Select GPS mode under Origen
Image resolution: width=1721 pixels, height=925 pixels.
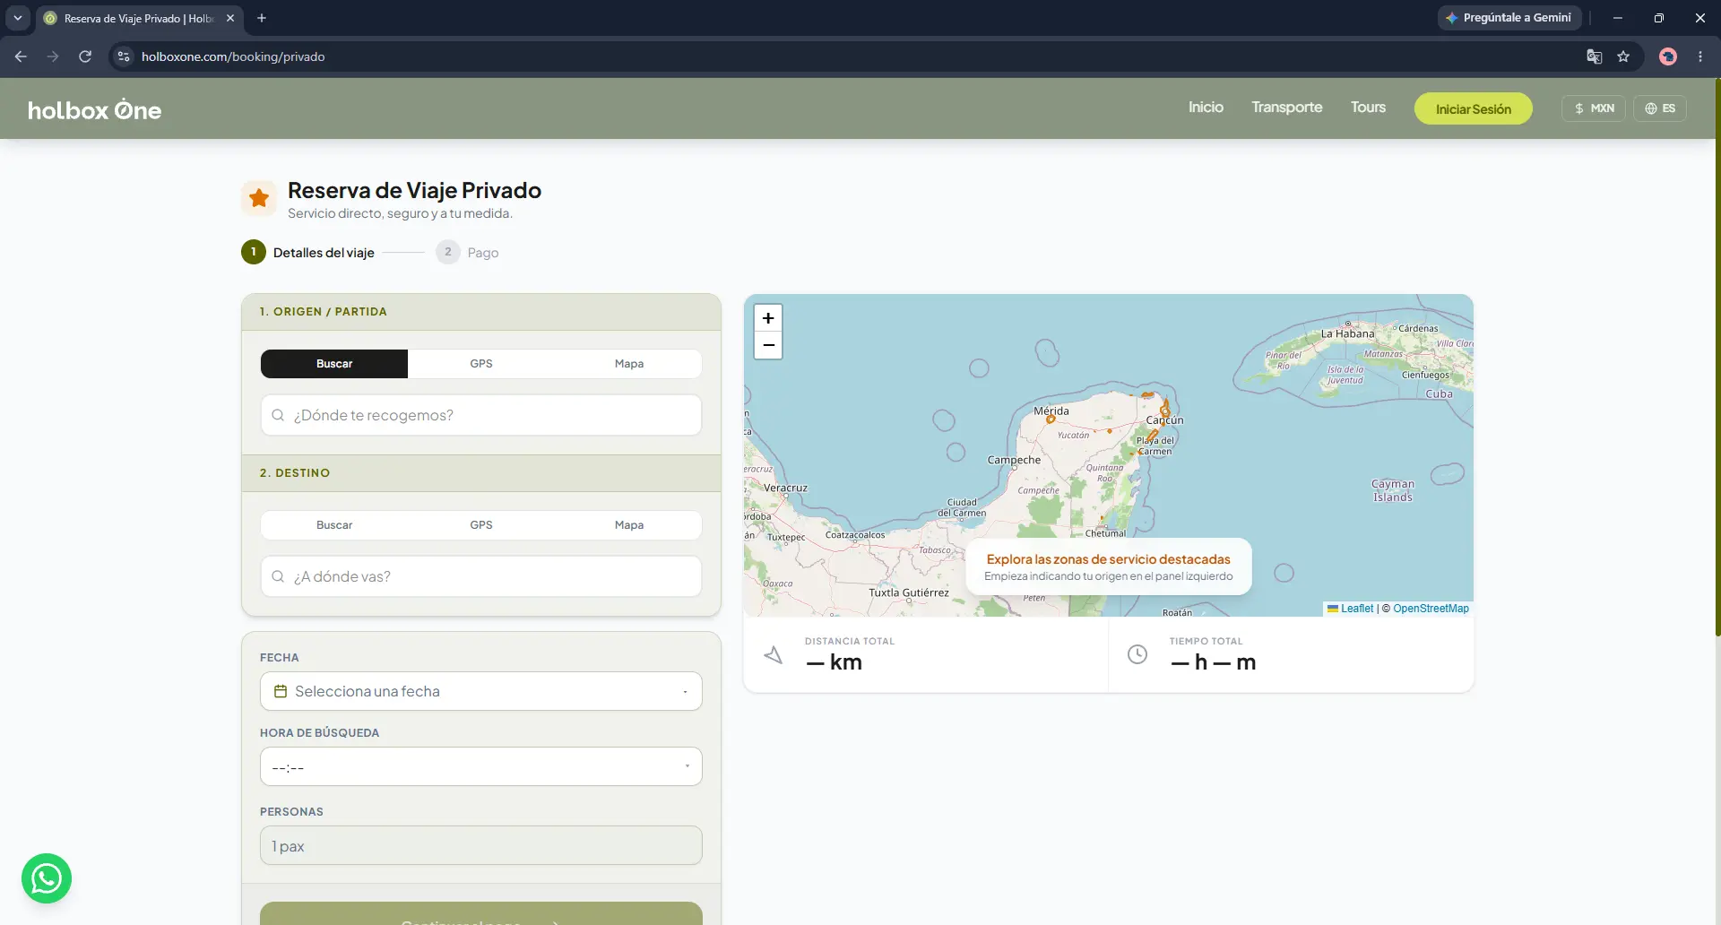[x=481, y=364]
